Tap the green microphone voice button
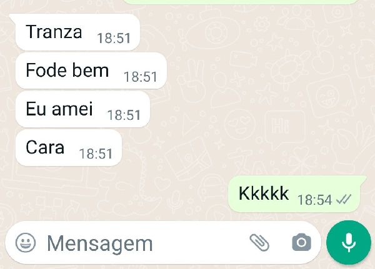The width and height of the screenshot is (375, 269). 349,242
